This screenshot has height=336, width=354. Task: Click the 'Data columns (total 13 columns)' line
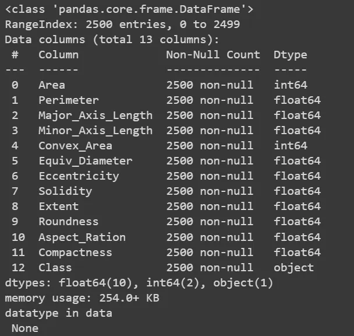[112, 40]
